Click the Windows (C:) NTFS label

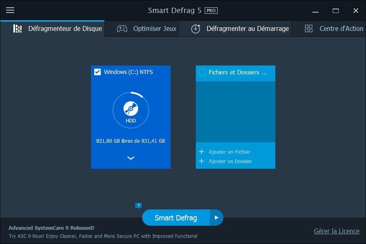pos(128,72)
